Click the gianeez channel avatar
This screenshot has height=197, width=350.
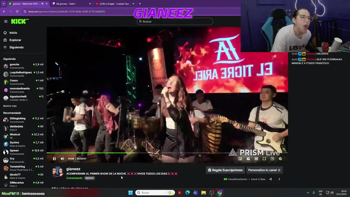pos(58,172)
